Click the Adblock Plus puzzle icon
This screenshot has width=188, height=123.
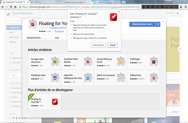click(x=154, y=78)
